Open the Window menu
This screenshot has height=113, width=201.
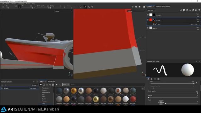pyautogui.click(x=14, y=4)
